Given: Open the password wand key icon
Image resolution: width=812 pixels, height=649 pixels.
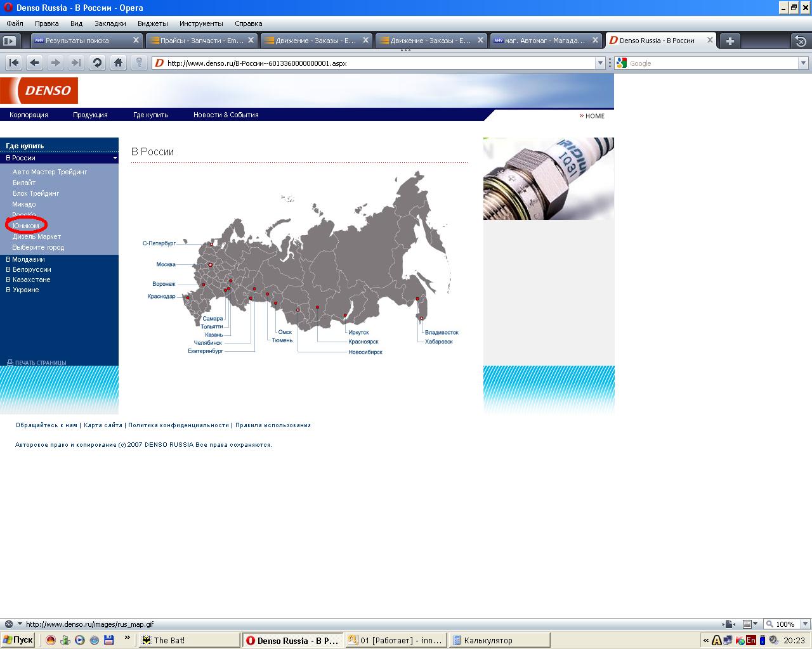Looking at the screenshot, I should pos(139,63).
